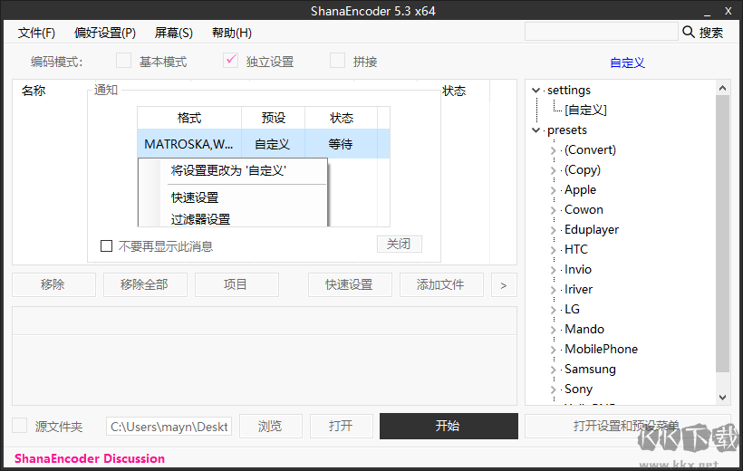Viewport: 743px width, 471px height.
Task: Open the ShanaEncoder Discussion link
Action: click(90, 458)
